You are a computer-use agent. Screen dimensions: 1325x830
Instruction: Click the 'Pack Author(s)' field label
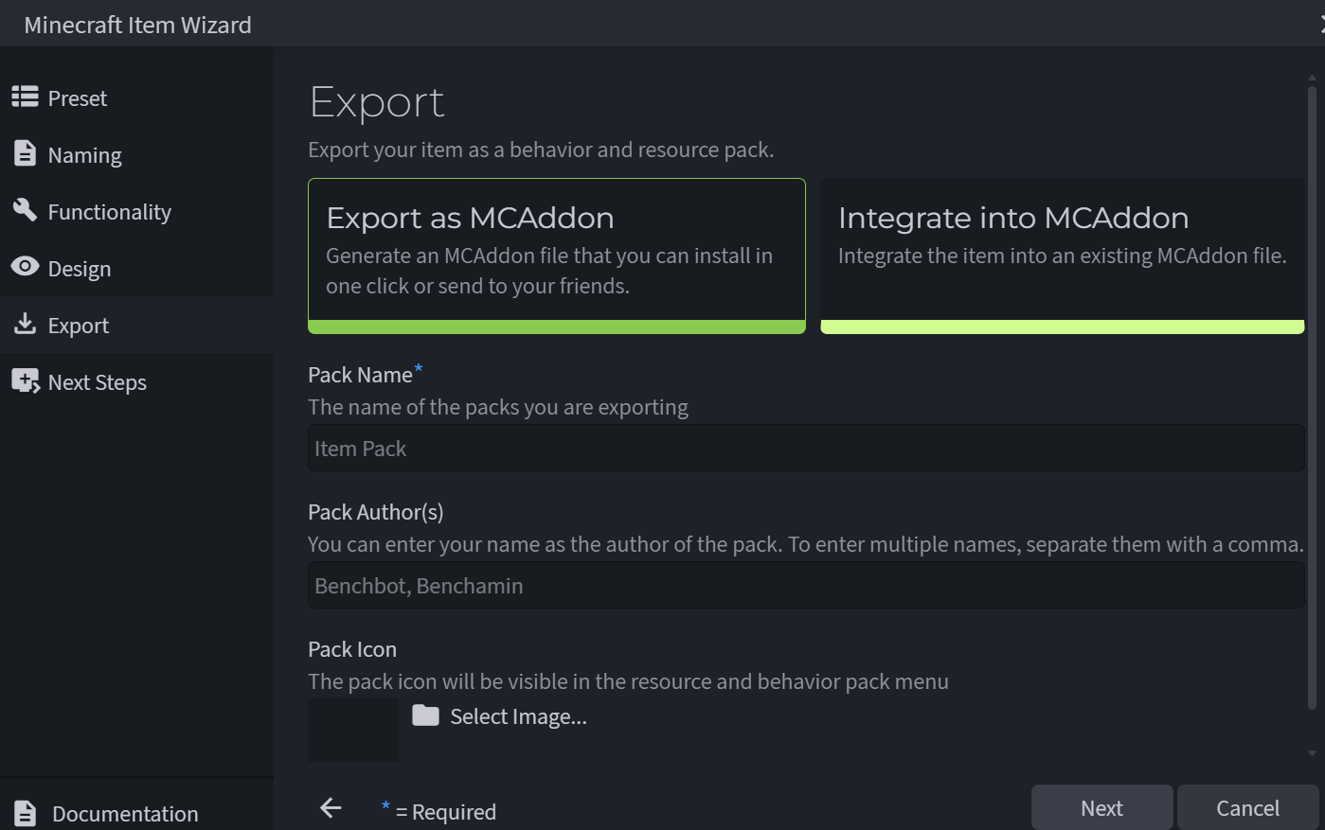click(x=376, y=512)
